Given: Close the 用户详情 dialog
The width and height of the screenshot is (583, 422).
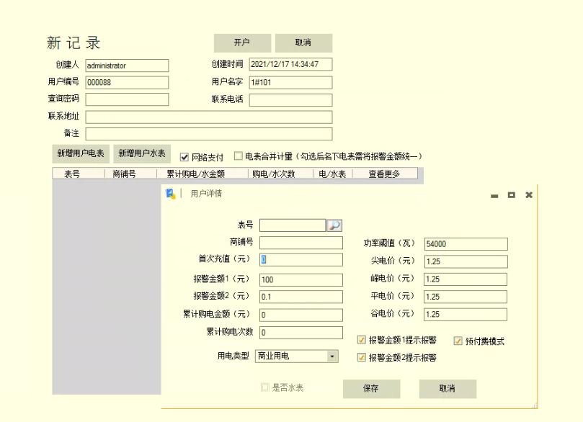Looking at the screenshot, I should click(x=529, y=195).
